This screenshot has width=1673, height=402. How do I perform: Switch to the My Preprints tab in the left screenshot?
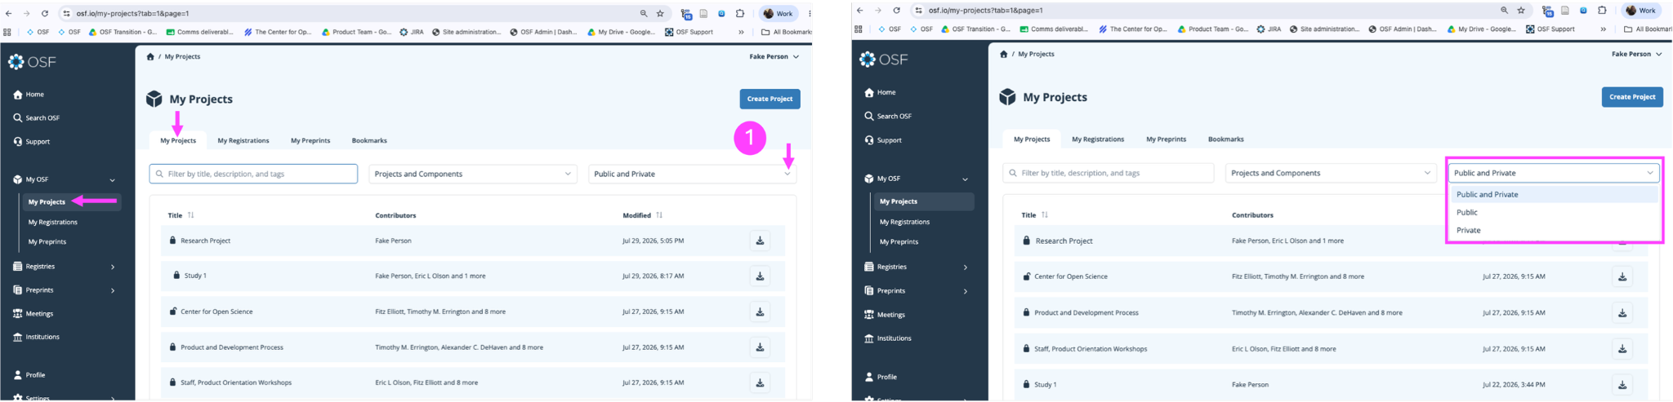310,140
